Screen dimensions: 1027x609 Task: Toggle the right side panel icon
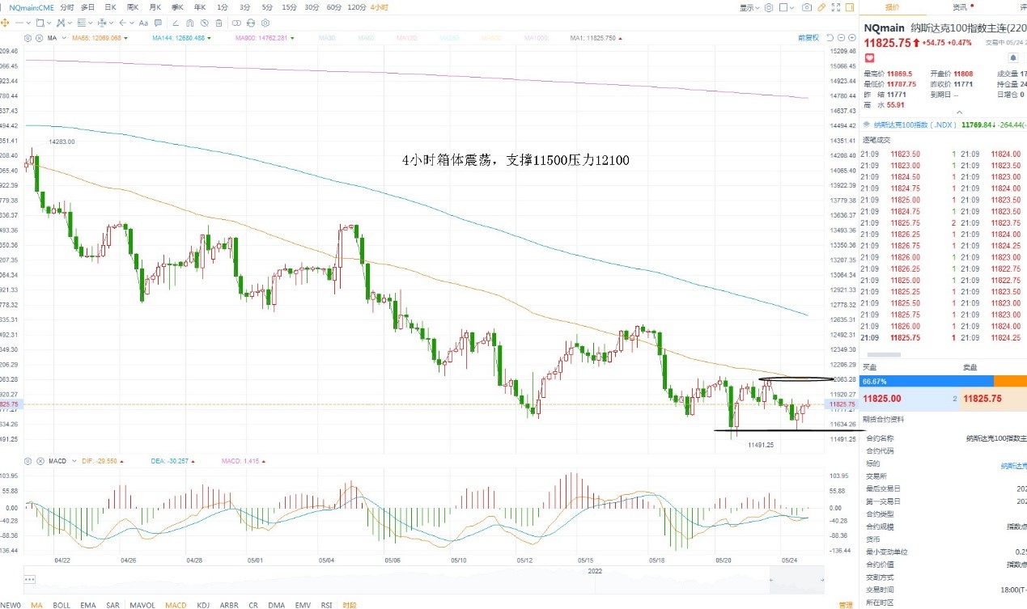pyautogui.click(x=850, y=7)
